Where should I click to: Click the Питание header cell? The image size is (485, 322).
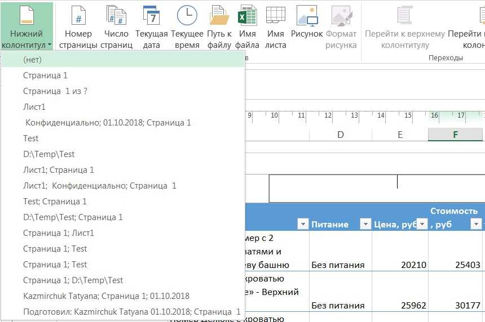(x=341, y=217)
